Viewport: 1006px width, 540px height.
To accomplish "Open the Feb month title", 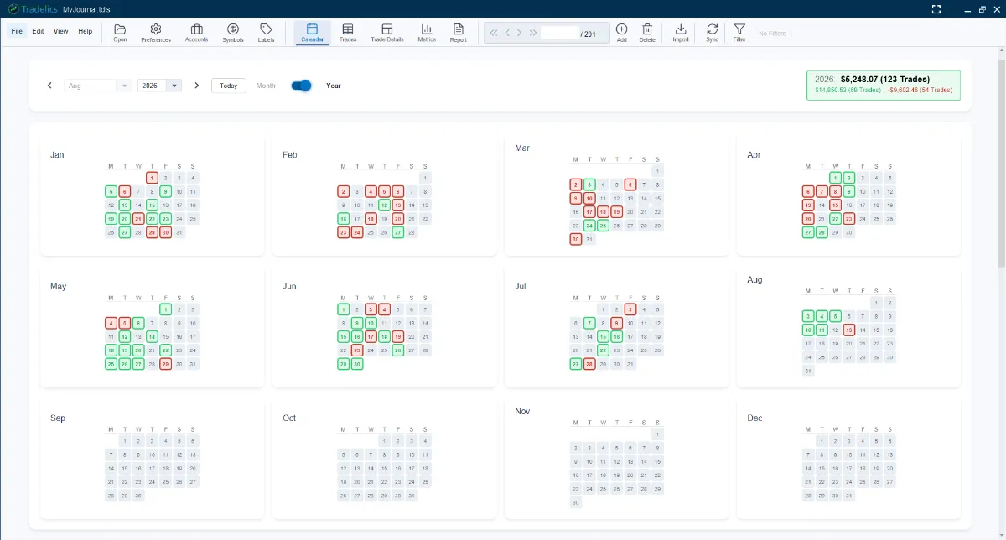I will point(290,155).
